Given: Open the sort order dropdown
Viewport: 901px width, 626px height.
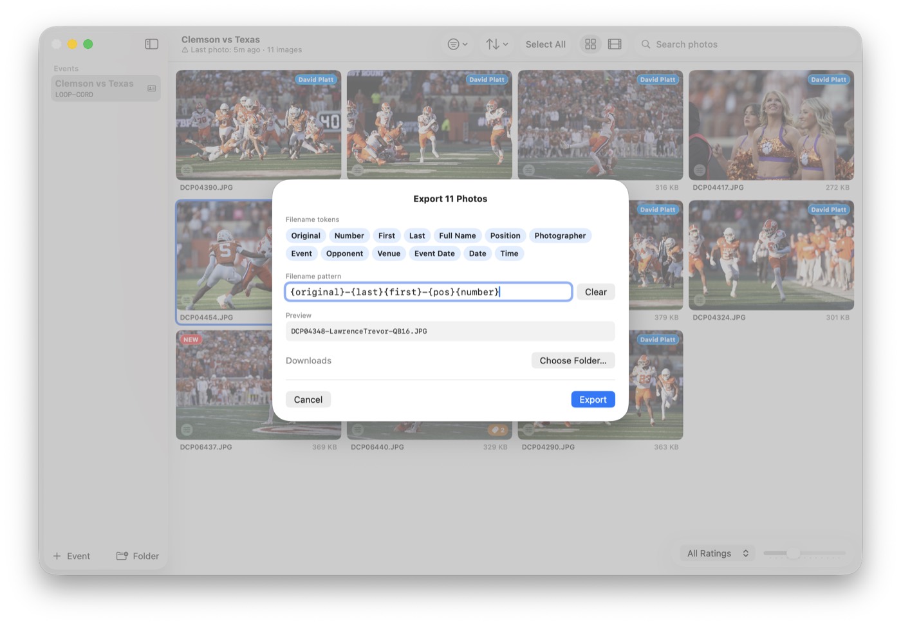Looking at the screenshot, I should click(497, 44).
